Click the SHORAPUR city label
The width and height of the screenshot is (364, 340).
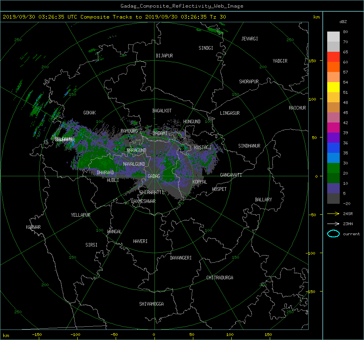(x=249, y=82)
